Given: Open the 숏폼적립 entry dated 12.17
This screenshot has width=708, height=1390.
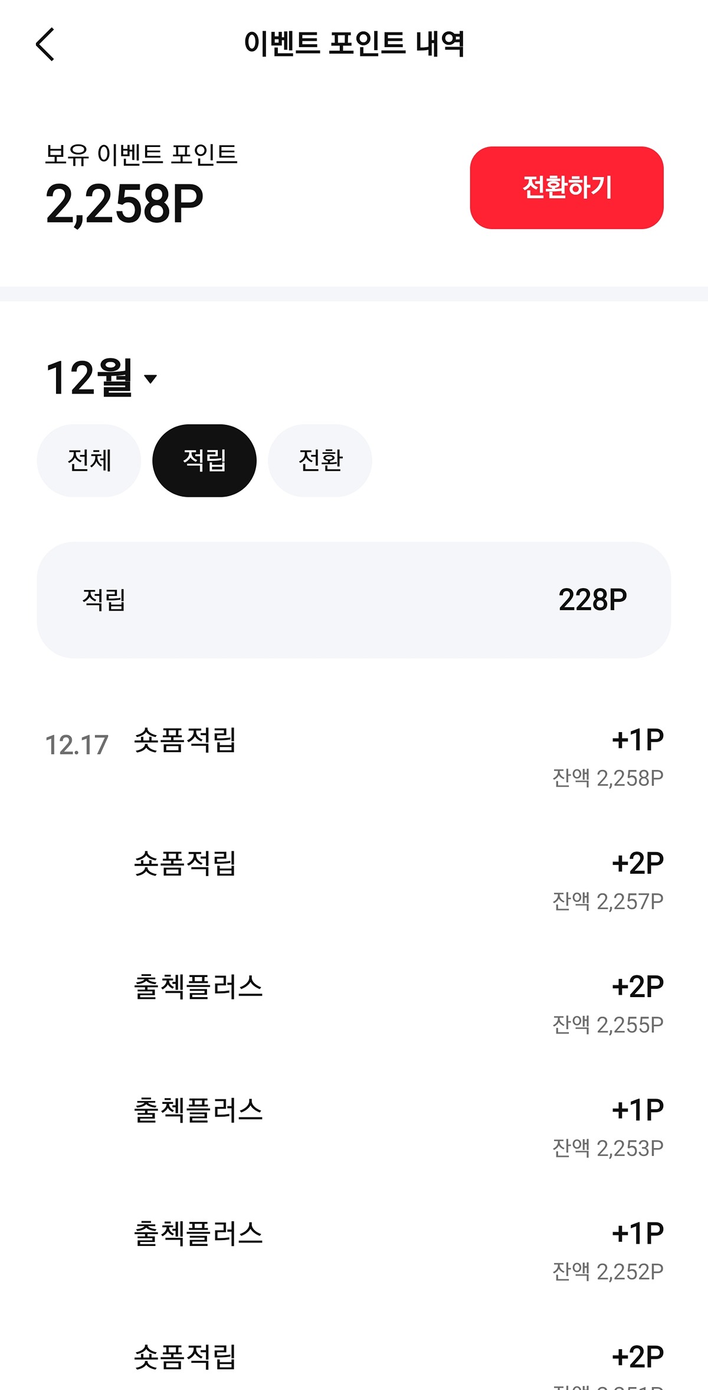Looking at the screenshot, I should 354,758.
